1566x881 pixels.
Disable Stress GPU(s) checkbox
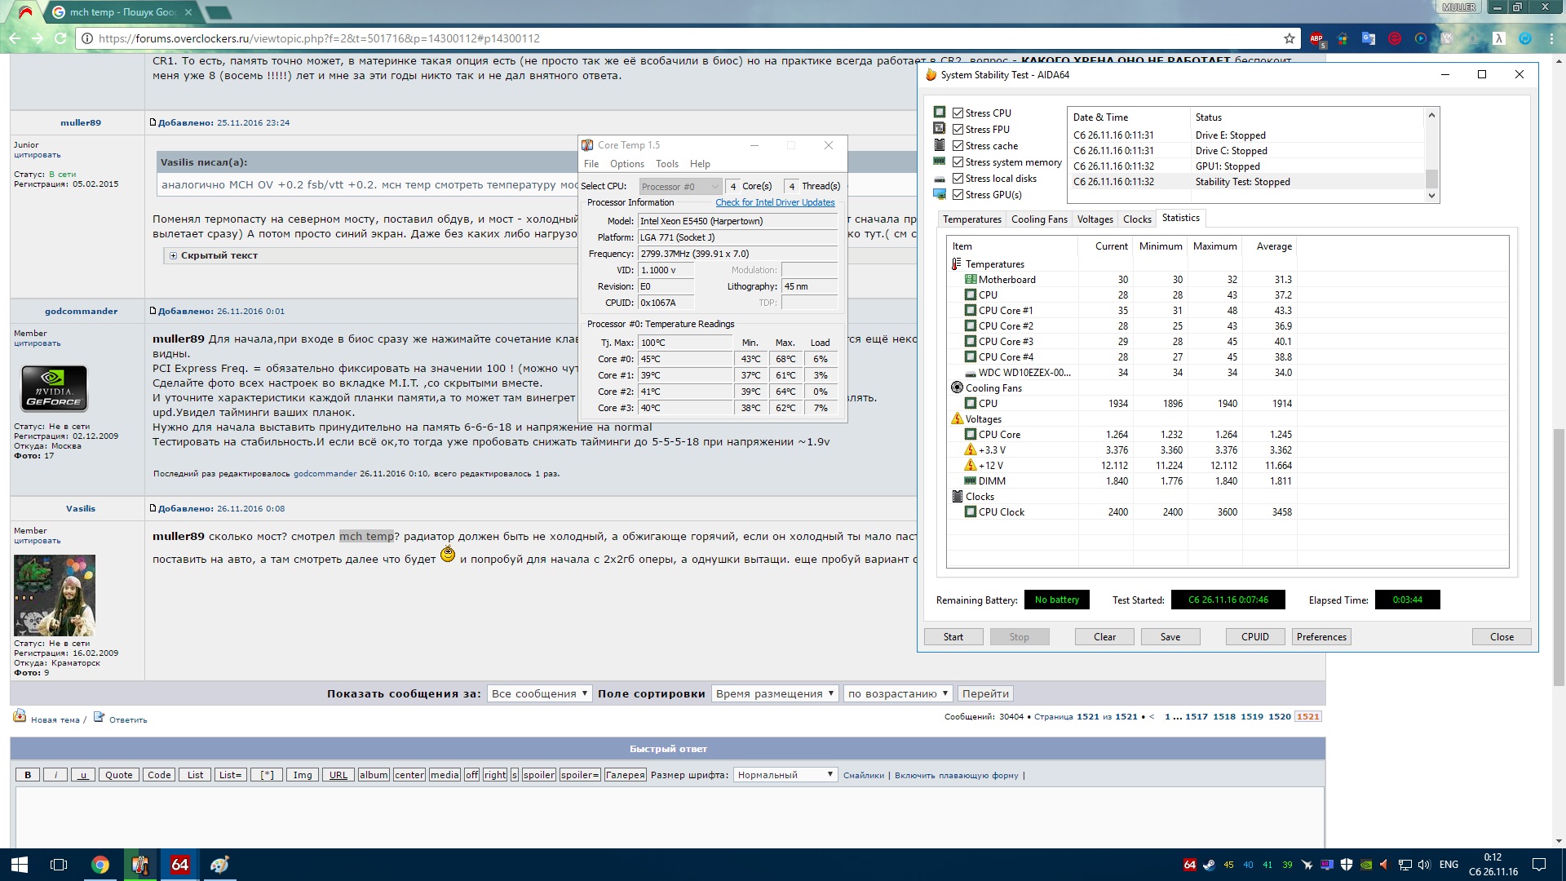point(958,195)
